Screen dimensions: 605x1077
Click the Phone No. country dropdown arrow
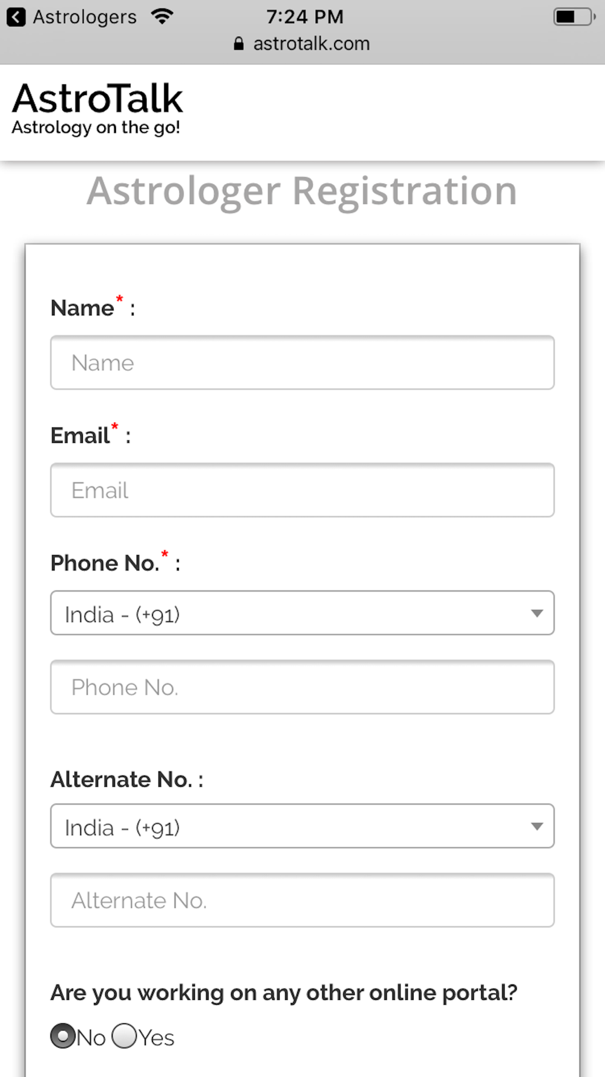pos(537,614)
